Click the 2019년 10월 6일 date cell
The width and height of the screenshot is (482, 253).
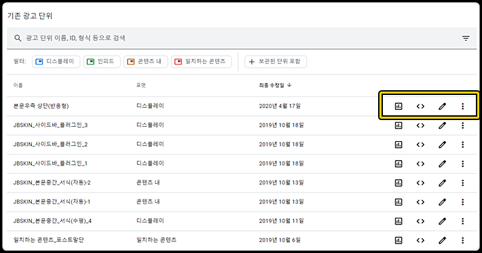pyautogui.click(x=280, y=240)
